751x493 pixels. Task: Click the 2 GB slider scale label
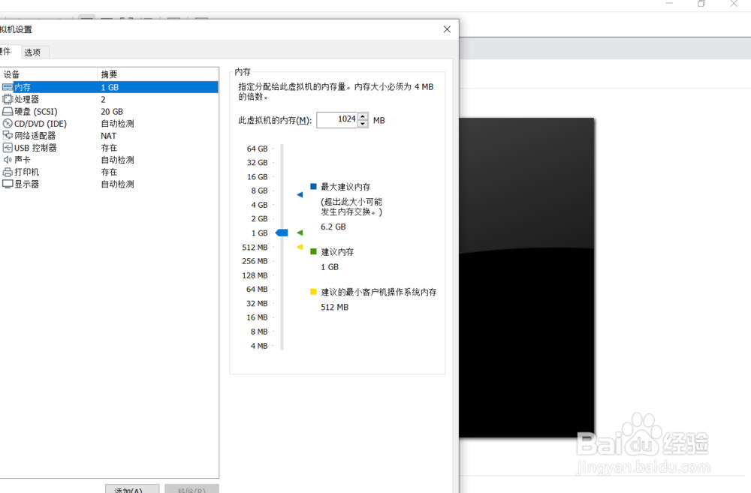point(260,219)
